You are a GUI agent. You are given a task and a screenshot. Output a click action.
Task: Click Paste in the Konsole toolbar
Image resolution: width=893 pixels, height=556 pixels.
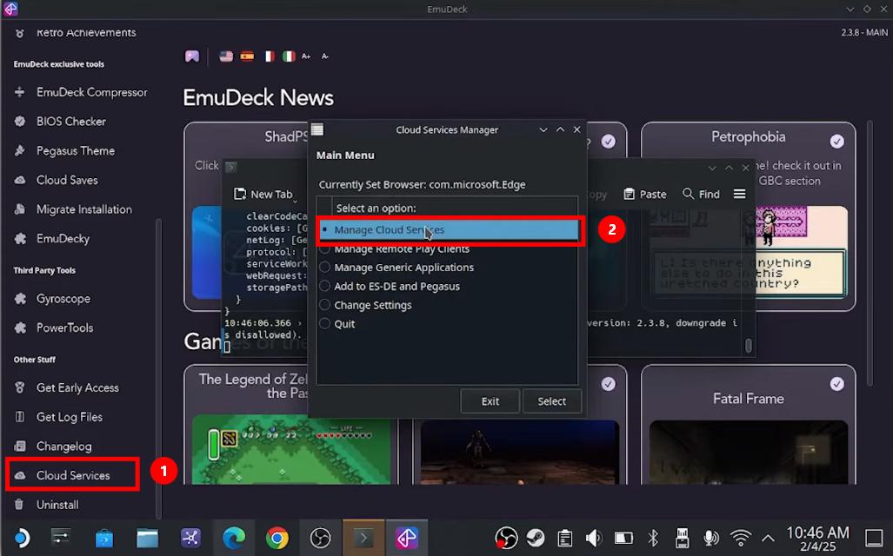pos(645,194)
